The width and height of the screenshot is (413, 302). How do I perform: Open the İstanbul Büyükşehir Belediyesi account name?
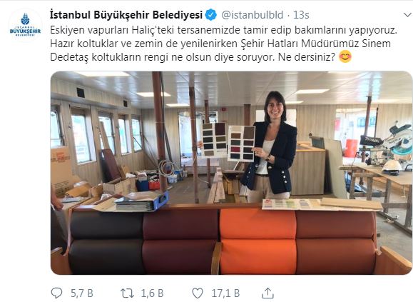126,15
